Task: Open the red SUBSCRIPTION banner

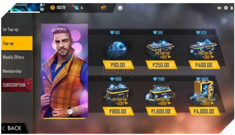Action: pos(17,85)
